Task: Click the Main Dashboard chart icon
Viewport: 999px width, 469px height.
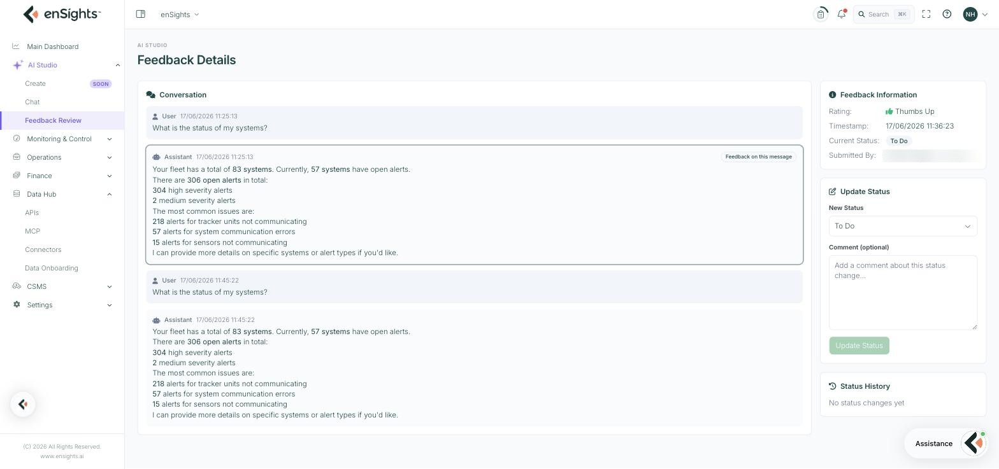Action: pos(16,46)
